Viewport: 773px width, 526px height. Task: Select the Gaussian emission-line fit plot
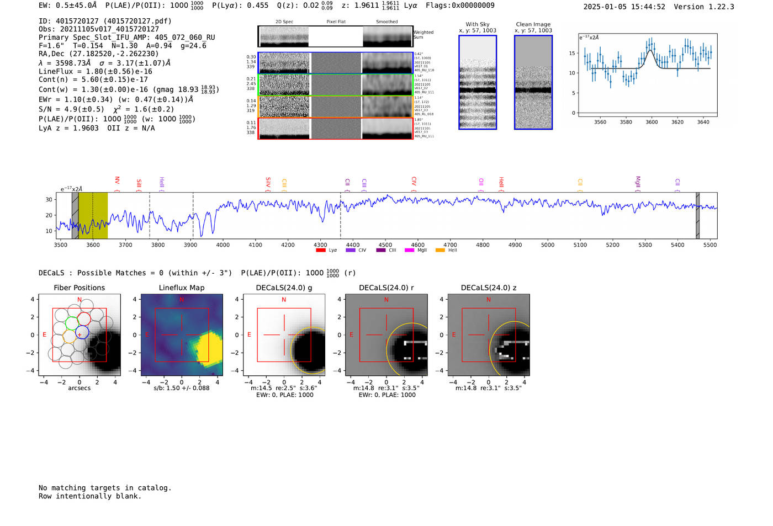click(647, 75)
